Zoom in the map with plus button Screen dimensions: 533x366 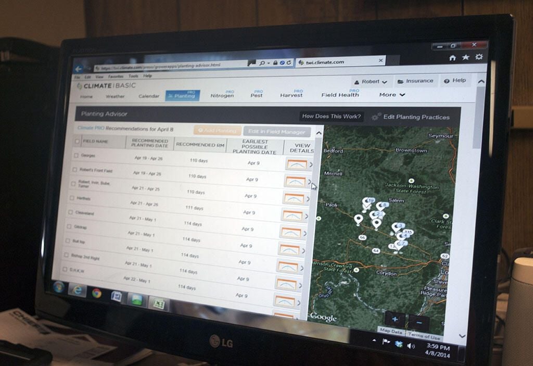[395, 319]
